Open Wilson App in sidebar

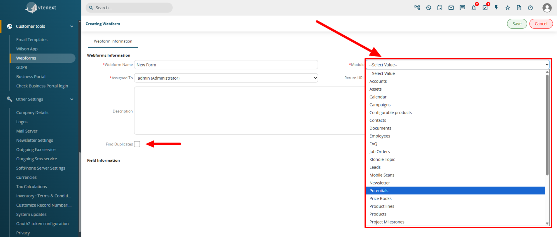27,49
